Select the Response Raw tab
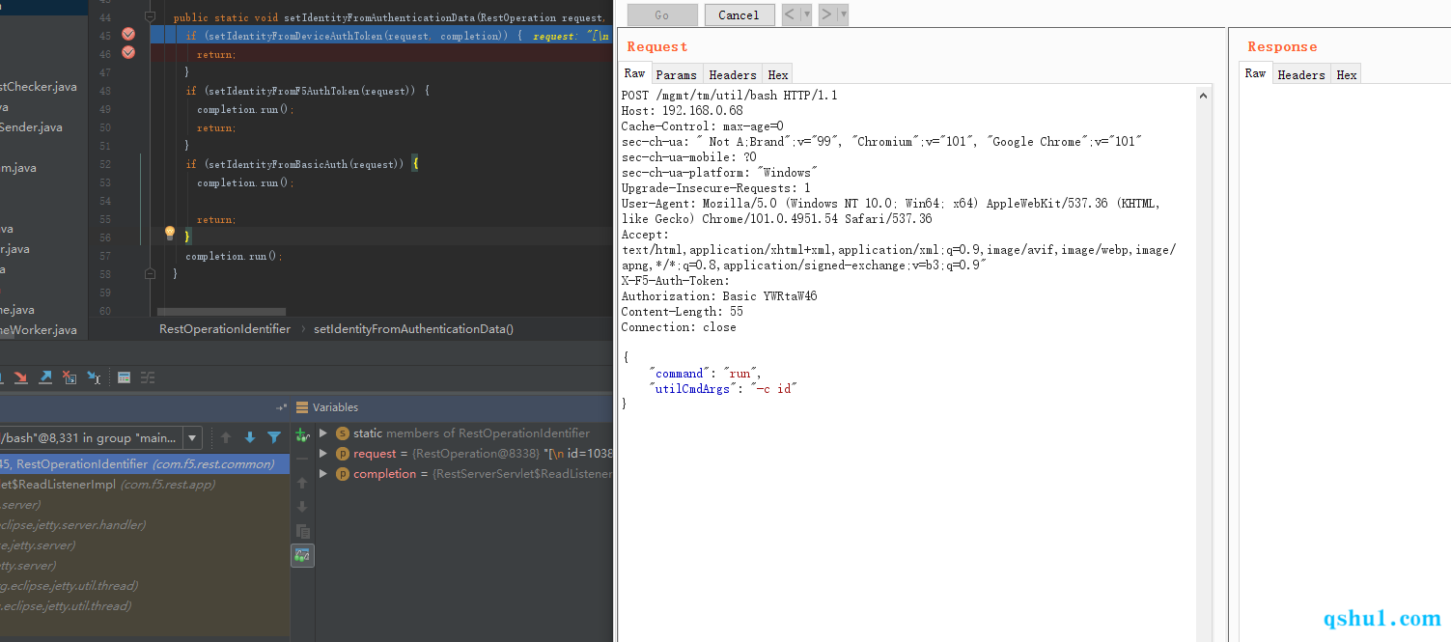The image size is (1451, 642). (1255, 73)
